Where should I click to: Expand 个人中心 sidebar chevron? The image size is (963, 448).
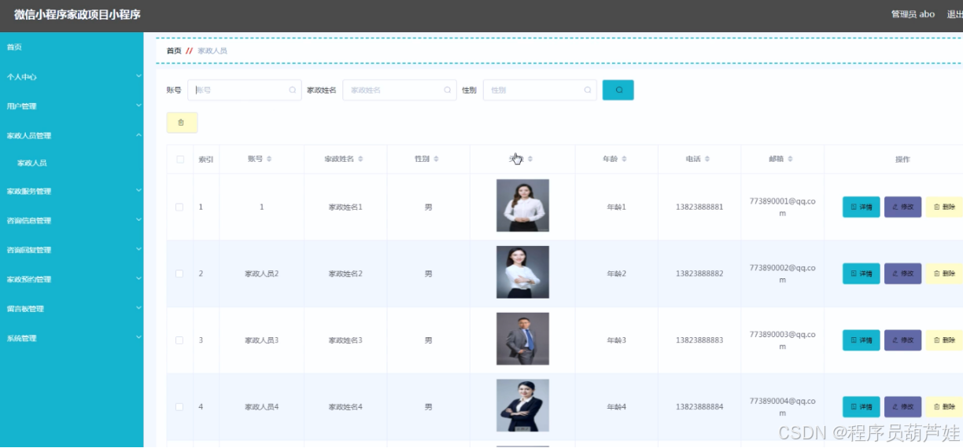[x=138, y=76]
